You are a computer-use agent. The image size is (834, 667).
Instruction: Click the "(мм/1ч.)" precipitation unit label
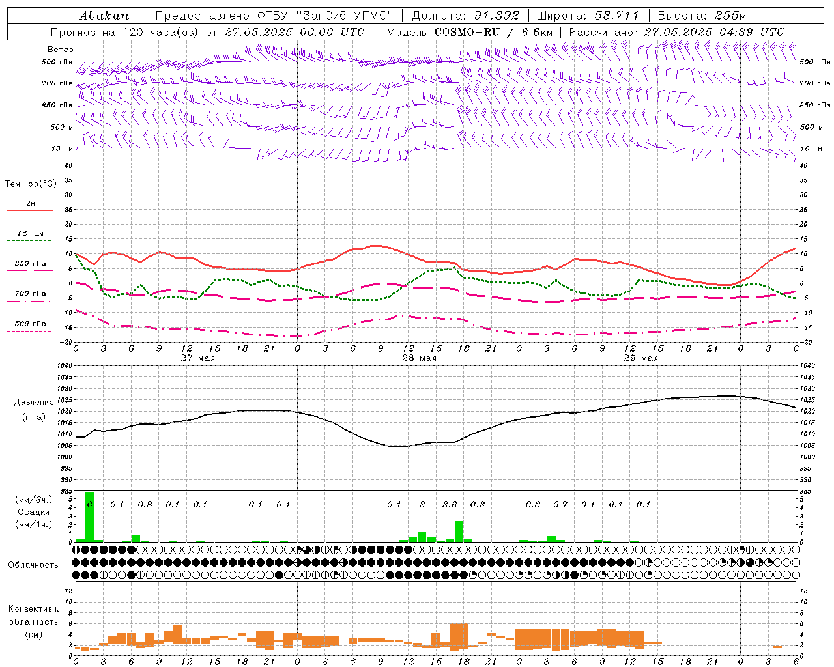tap(33, 524)
